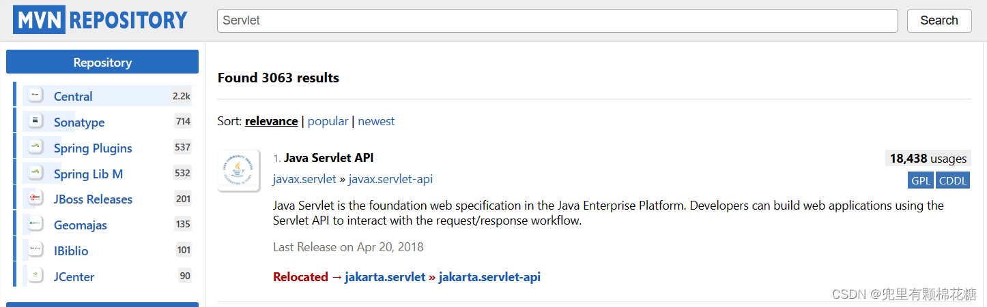
Task: Open the javax.servlet group link
Action: tap(304, 179)
